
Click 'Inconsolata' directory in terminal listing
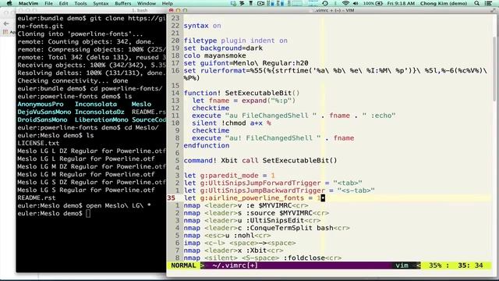[x=96, y=104]
